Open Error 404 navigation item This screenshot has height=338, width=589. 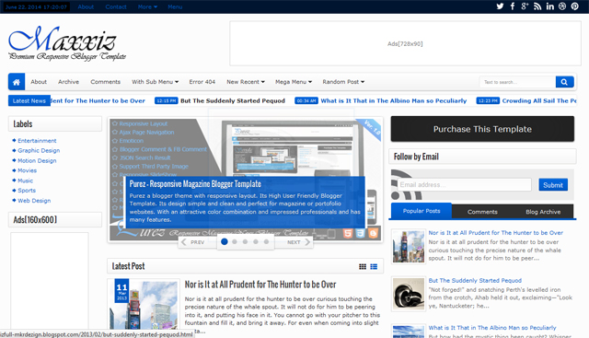202,82
